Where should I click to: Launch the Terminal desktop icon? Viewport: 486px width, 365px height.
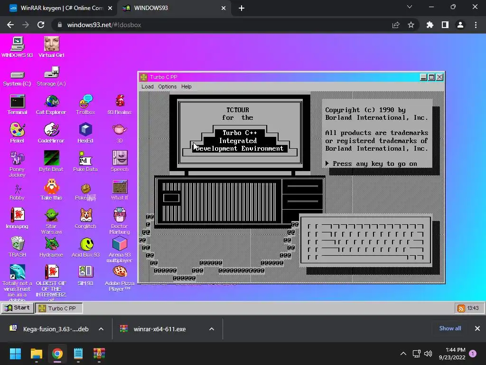pyautogui.click(x=18, y=105)
